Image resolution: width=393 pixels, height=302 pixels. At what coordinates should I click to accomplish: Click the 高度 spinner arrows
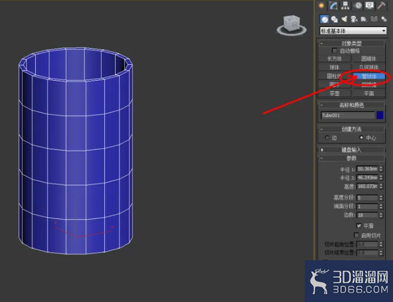pos(381,187)
